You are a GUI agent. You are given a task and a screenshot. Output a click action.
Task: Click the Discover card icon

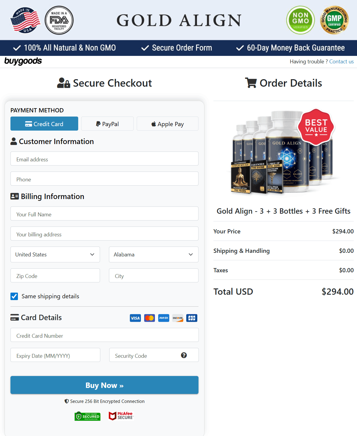point(178,318)
